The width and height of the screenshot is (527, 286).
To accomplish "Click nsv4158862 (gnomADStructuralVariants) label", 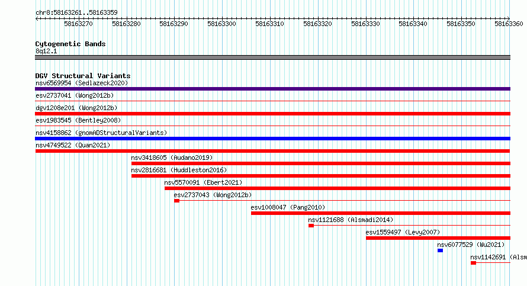I will tap(101, 133).
